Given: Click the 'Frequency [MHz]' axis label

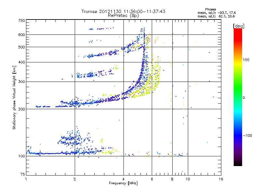Looking at the screenshot, I should (x=123, y=183).
